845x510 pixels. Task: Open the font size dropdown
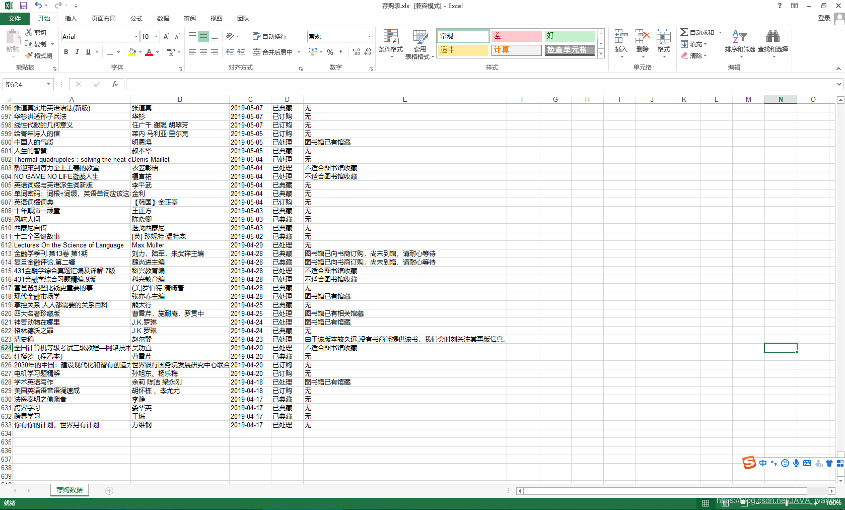pos(157,36)
